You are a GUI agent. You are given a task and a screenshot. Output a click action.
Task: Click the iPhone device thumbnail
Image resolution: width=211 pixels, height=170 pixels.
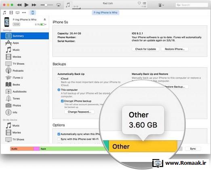[7, 22]
